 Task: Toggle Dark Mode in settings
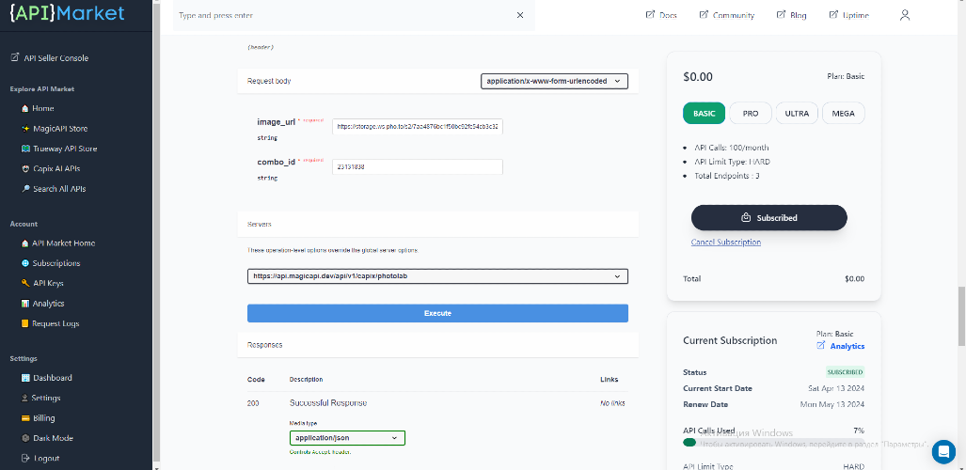53,438
